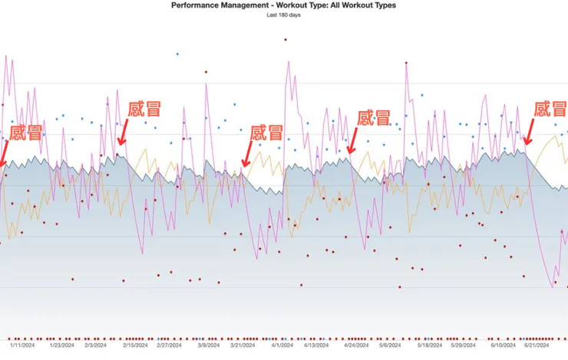Click the 4/1/2024 axis date
Screen dimensions: 568x360
click(x=282, y=345)
